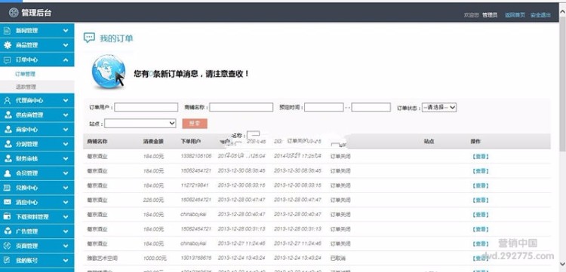
Task: Click the 页面管理 globe icon in sidebar
Action: click(x=8, y=246)
